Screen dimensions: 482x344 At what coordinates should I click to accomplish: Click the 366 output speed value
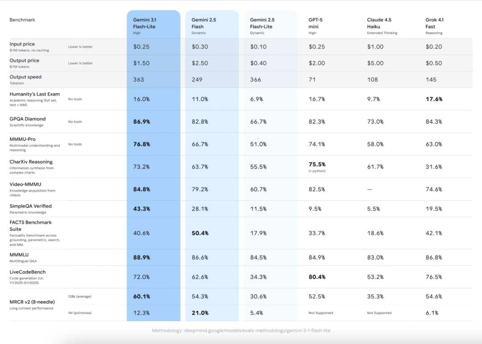[x=255, y=80]
